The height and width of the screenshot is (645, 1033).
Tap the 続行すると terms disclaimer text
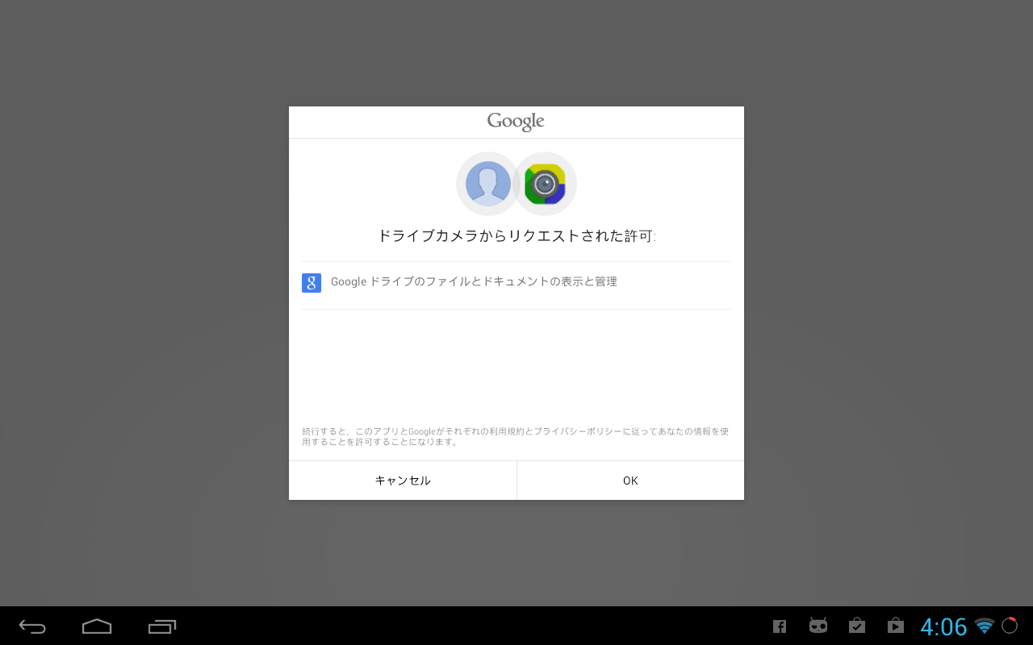click(x=516, y=436)
